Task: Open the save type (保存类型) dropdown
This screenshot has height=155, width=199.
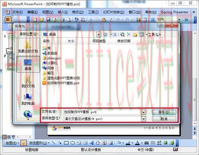Action: coord(144,119)
